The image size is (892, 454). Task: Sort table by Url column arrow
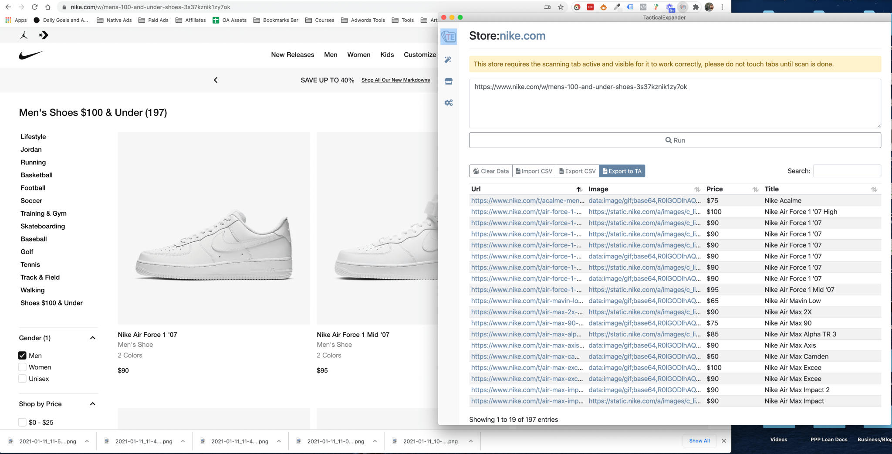tap(579, 189)
